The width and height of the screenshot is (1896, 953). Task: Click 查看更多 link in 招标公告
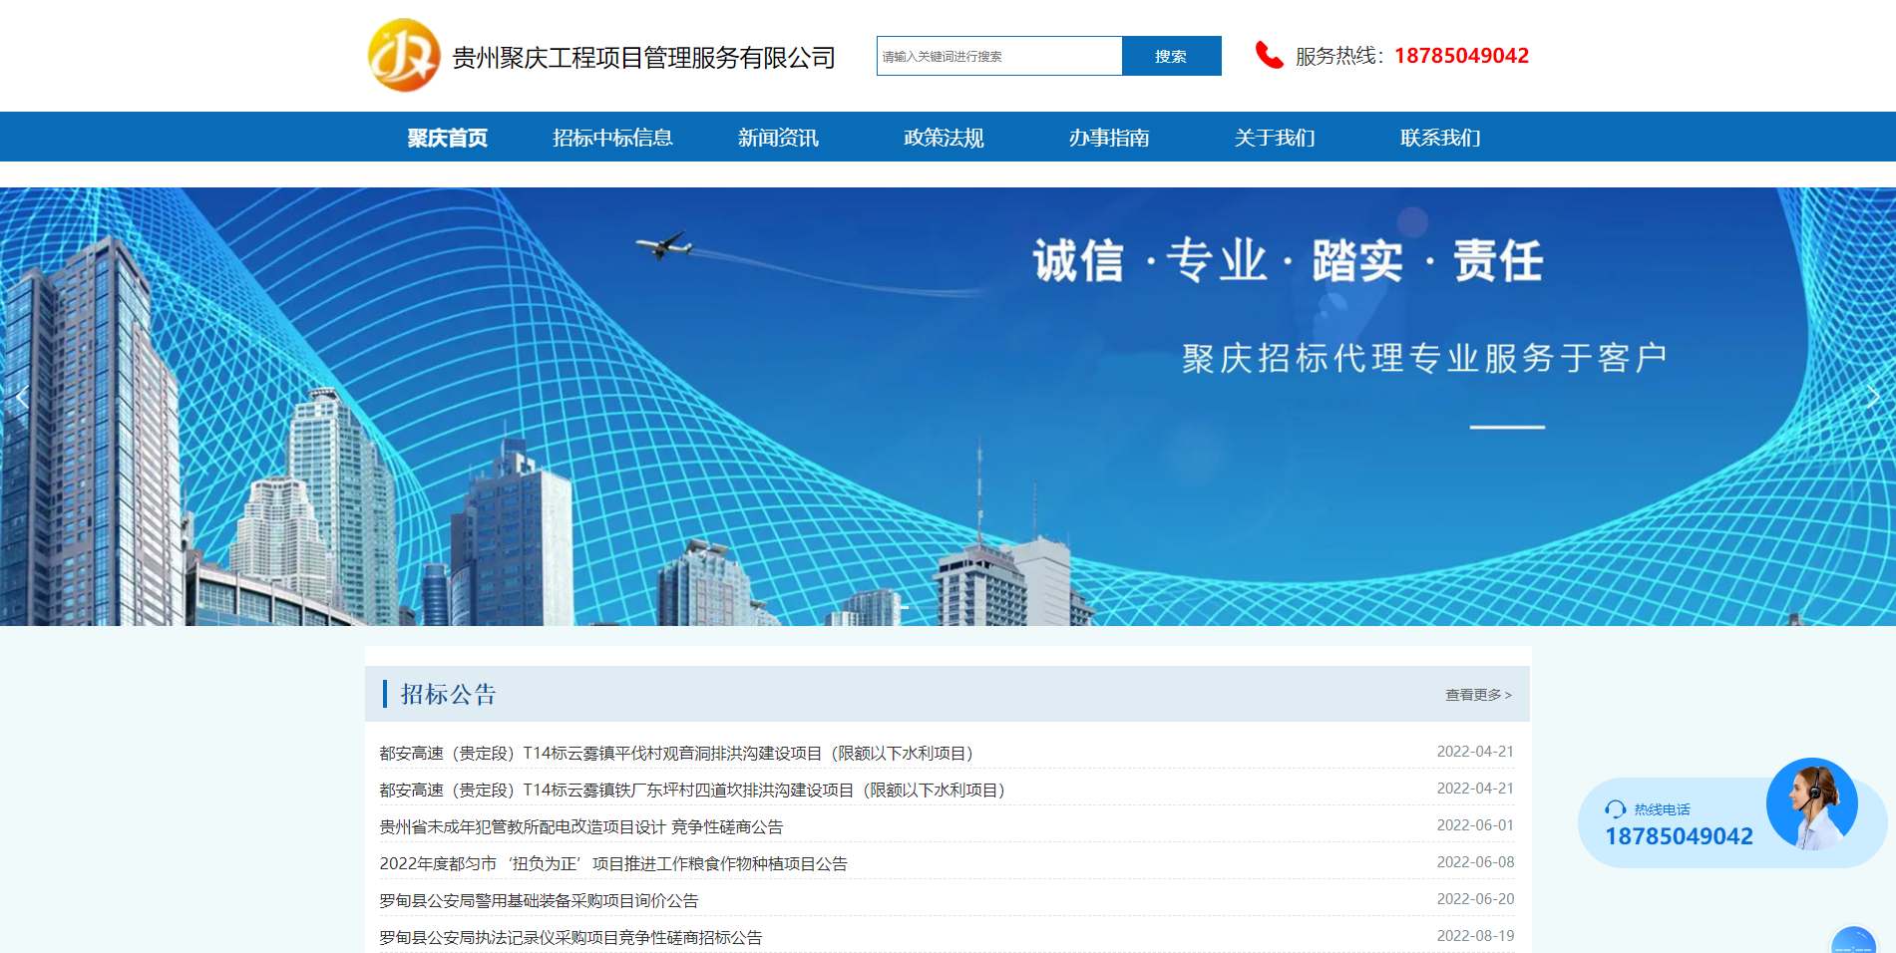(x=1478, y=695)
